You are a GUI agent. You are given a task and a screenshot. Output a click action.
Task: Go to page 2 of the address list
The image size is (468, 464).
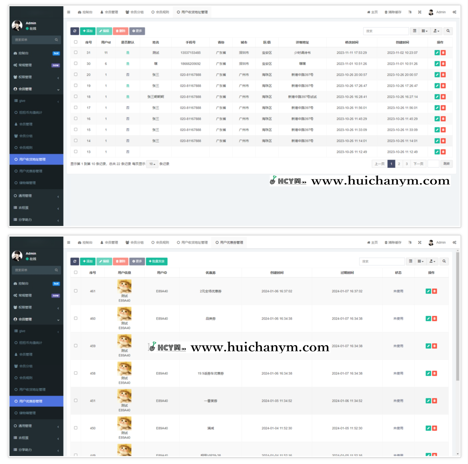pyautogui.click(x=399, y=164)
